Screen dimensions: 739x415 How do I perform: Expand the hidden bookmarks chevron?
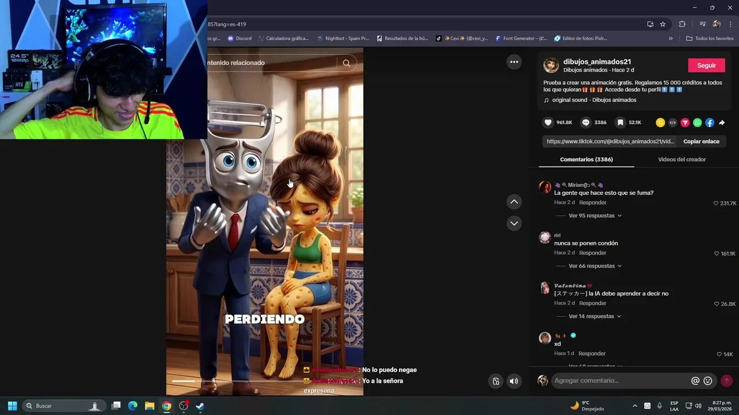[x=670, y=39]
